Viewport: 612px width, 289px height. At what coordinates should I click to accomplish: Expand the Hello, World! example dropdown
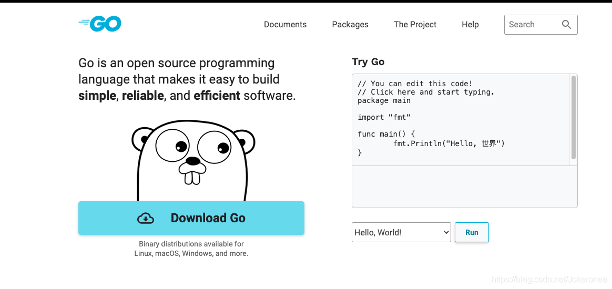[x=401, y=232]
